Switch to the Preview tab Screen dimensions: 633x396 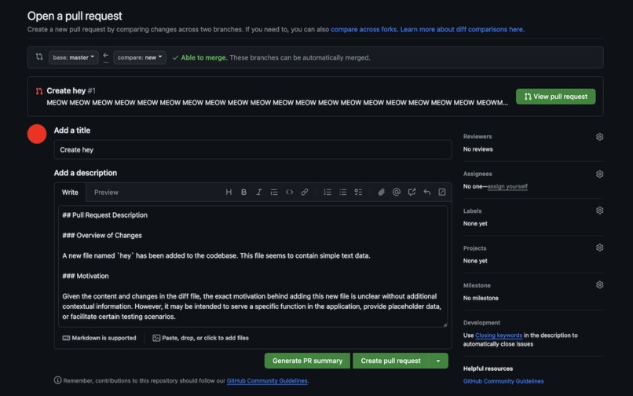(106, 192)
